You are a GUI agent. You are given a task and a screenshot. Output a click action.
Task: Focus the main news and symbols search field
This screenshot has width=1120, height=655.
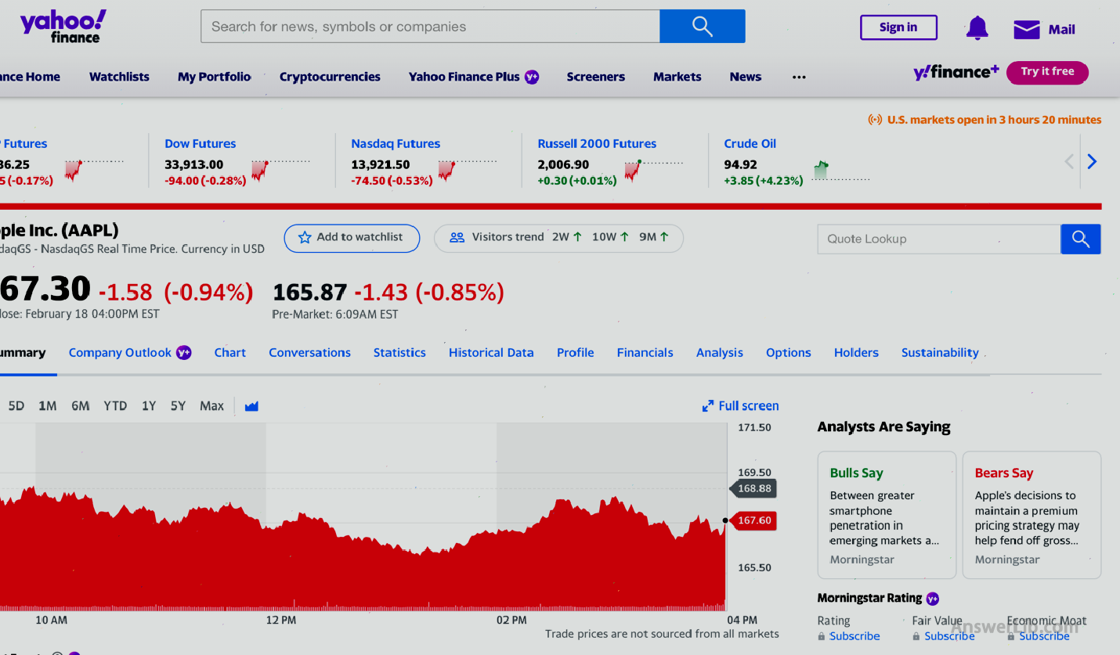point(431,27)
